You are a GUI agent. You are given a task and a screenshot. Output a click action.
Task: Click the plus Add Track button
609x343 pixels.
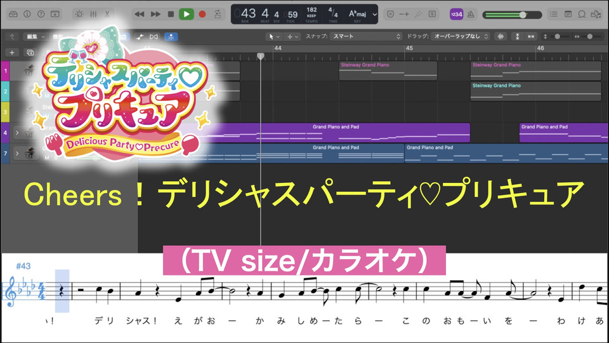pyautogui.click(x=12, y=52)
